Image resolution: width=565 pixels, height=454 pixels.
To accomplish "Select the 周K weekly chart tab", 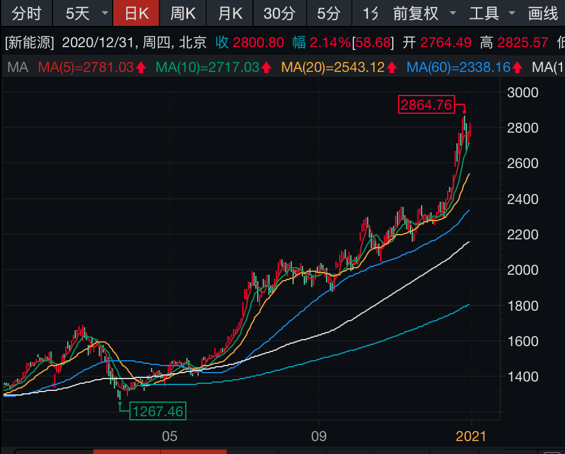I will click(x=183, y=13).
